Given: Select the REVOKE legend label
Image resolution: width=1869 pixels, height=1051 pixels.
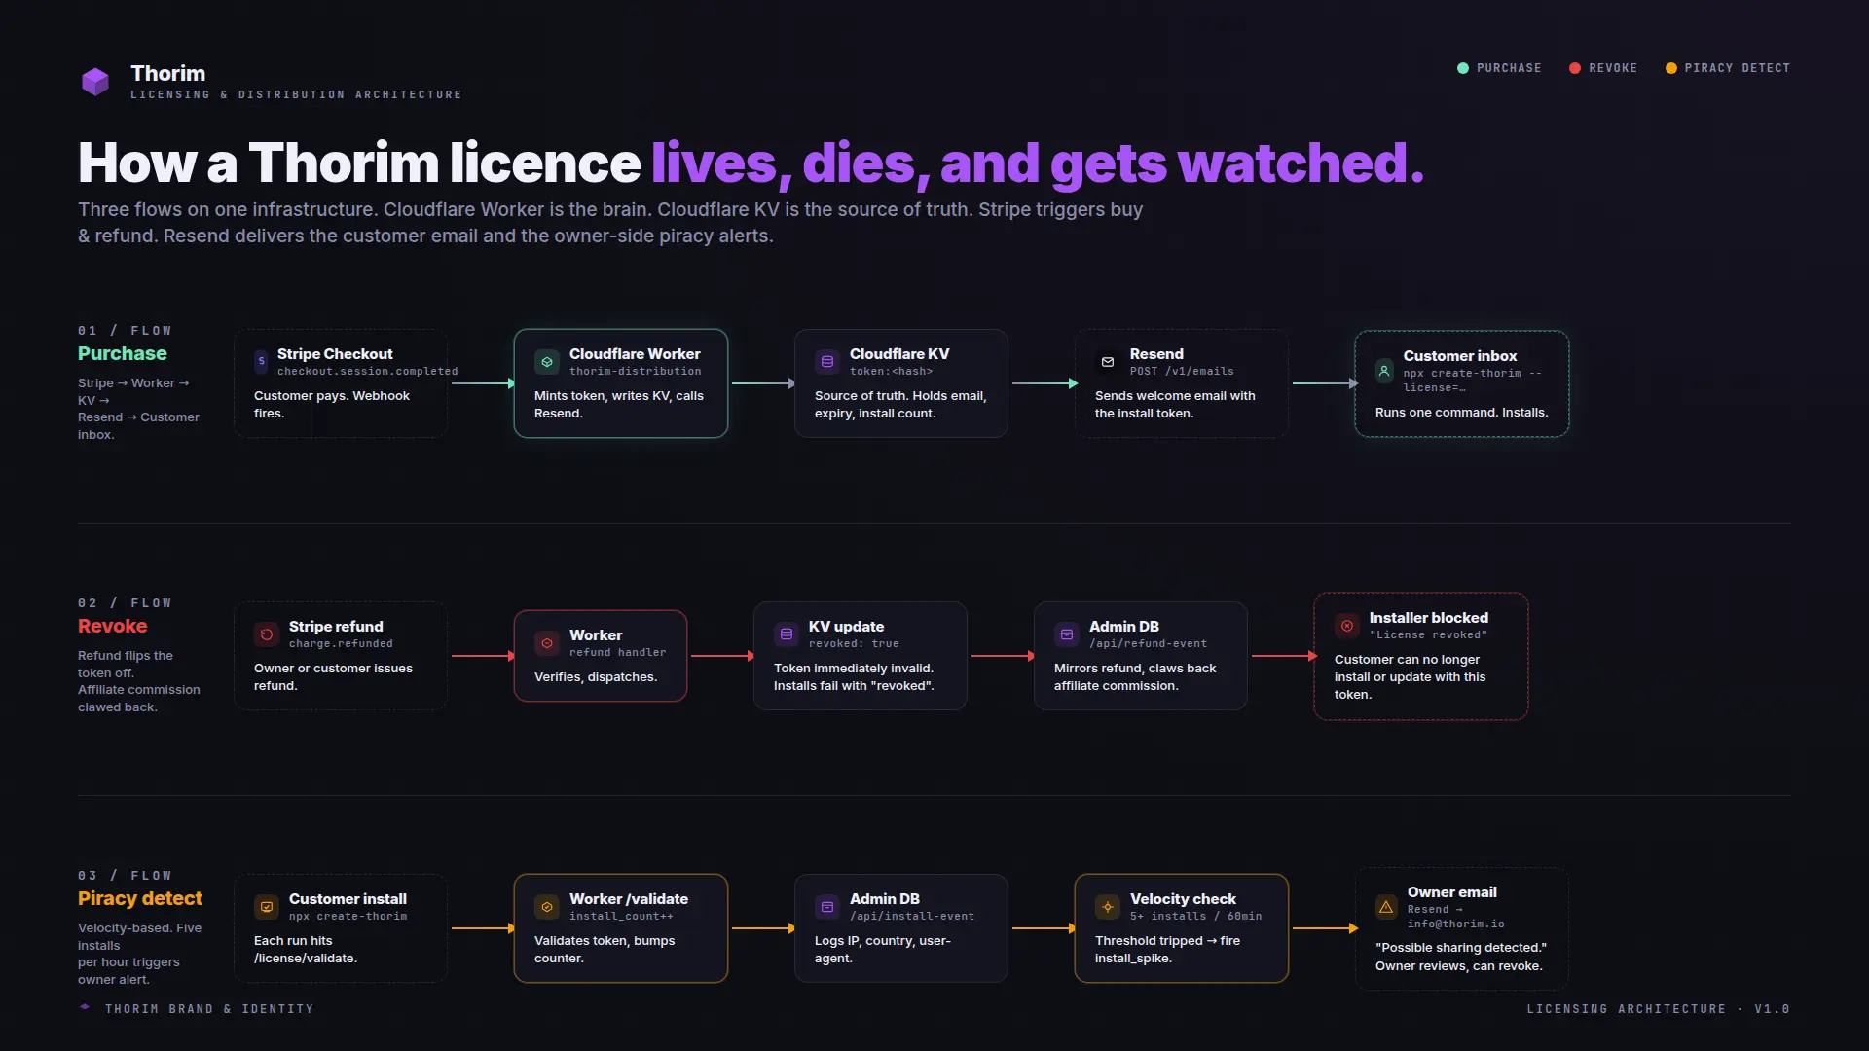Looking at the screenshot, I should [x=1613, y=68].
